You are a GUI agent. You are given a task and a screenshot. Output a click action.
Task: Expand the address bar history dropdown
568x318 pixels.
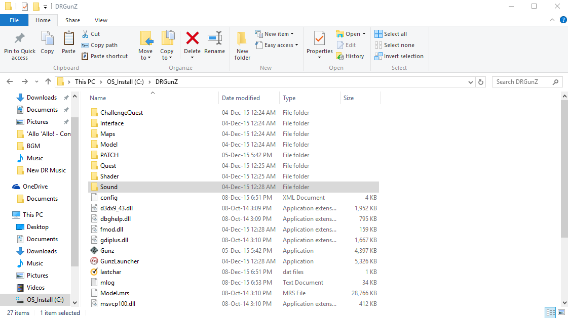[x=471, y=82]
